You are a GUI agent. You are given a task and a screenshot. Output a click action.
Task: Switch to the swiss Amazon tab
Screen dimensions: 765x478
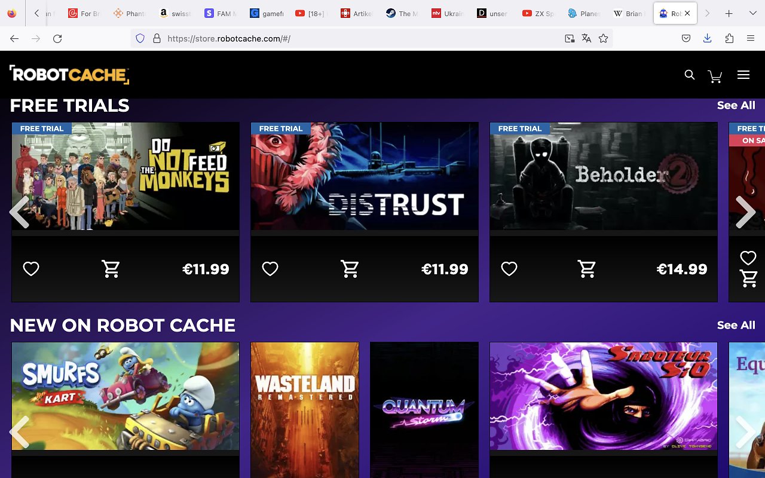pos(176,13)
